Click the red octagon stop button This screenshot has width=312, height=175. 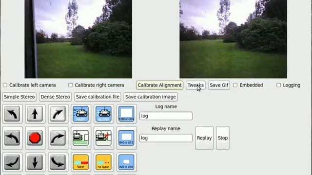click(x=35, y=138)
